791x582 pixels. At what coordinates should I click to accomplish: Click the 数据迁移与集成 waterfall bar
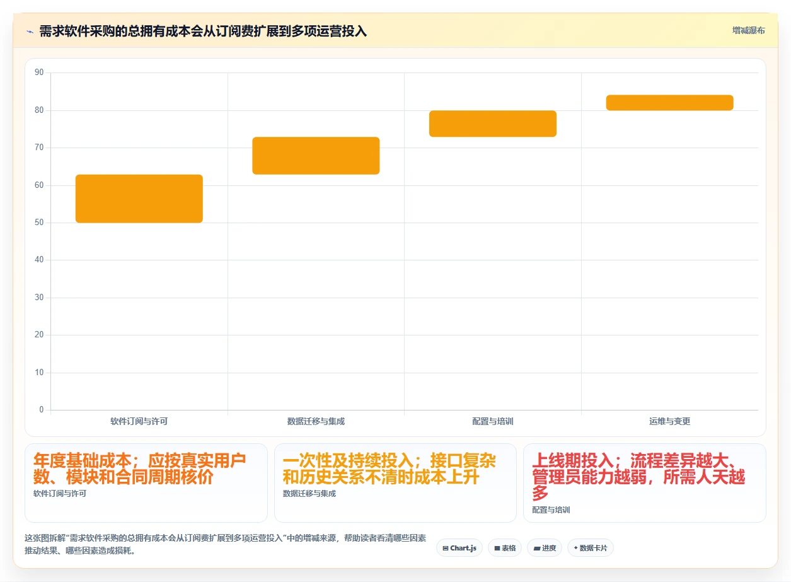(x=316, y=156)
